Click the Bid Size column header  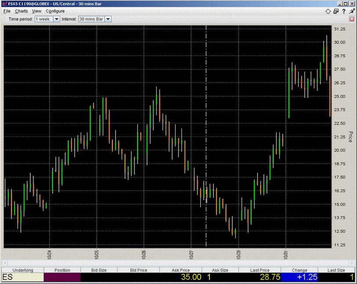point(99,270)
